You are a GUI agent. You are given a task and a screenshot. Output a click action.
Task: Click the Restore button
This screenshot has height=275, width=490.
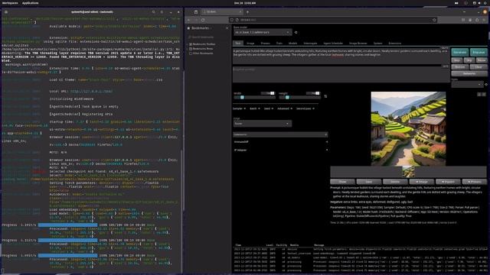point(459,66)
